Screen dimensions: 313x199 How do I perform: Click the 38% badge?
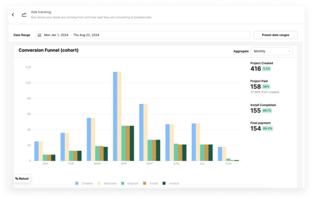[266, 87]
